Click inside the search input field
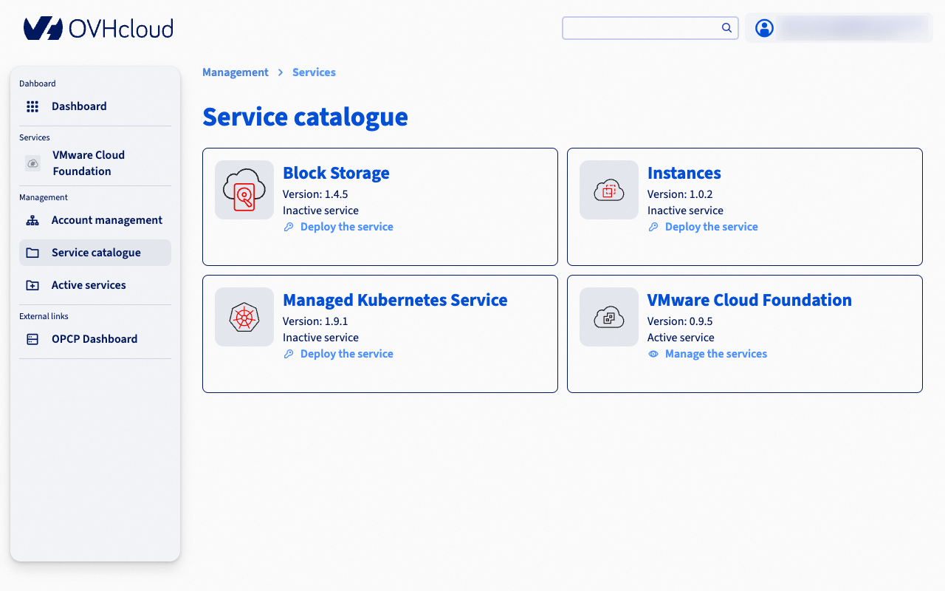Viewport: 945px width, 591px height. pyautogui.click(x=642, y=27)
